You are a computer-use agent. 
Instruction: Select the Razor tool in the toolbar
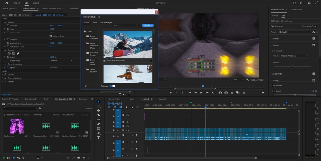[98, 115]
